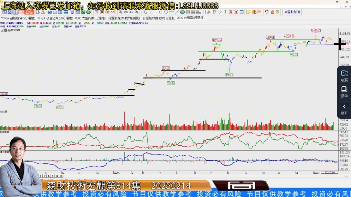Click the red undo arrow icon
351x197 pixels.
[x=267, y=12]
